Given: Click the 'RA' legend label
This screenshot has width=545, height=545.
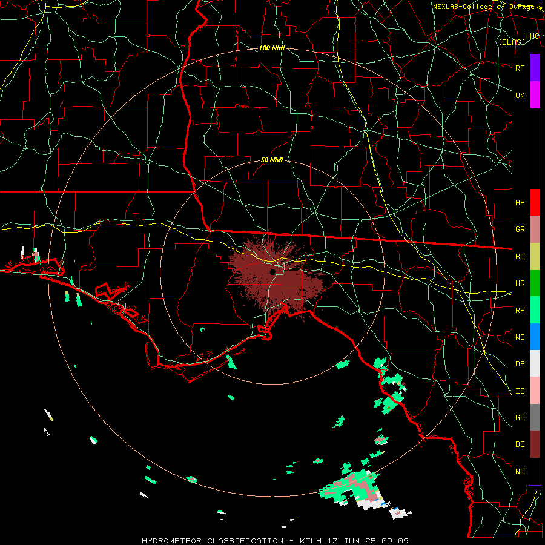Looking at the screenshot, I should (520, 311).
